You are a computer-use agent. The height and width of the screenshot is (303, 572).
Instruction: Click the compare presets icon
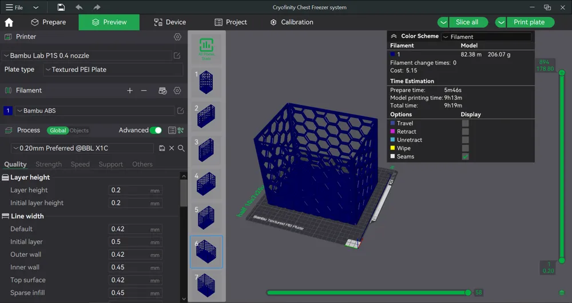(181, 130)
